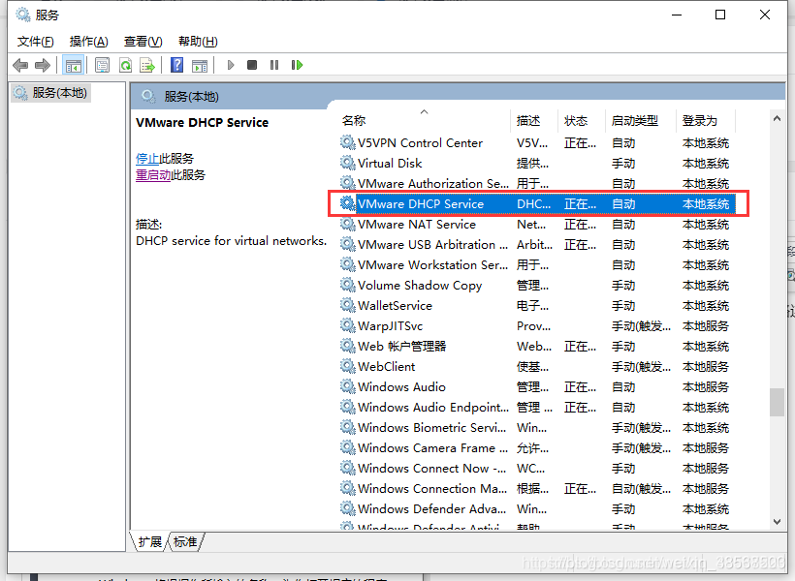This screenshot has height=581, width=795.
Task: Open the Help question-mark icon
Action: click(177, 65)
